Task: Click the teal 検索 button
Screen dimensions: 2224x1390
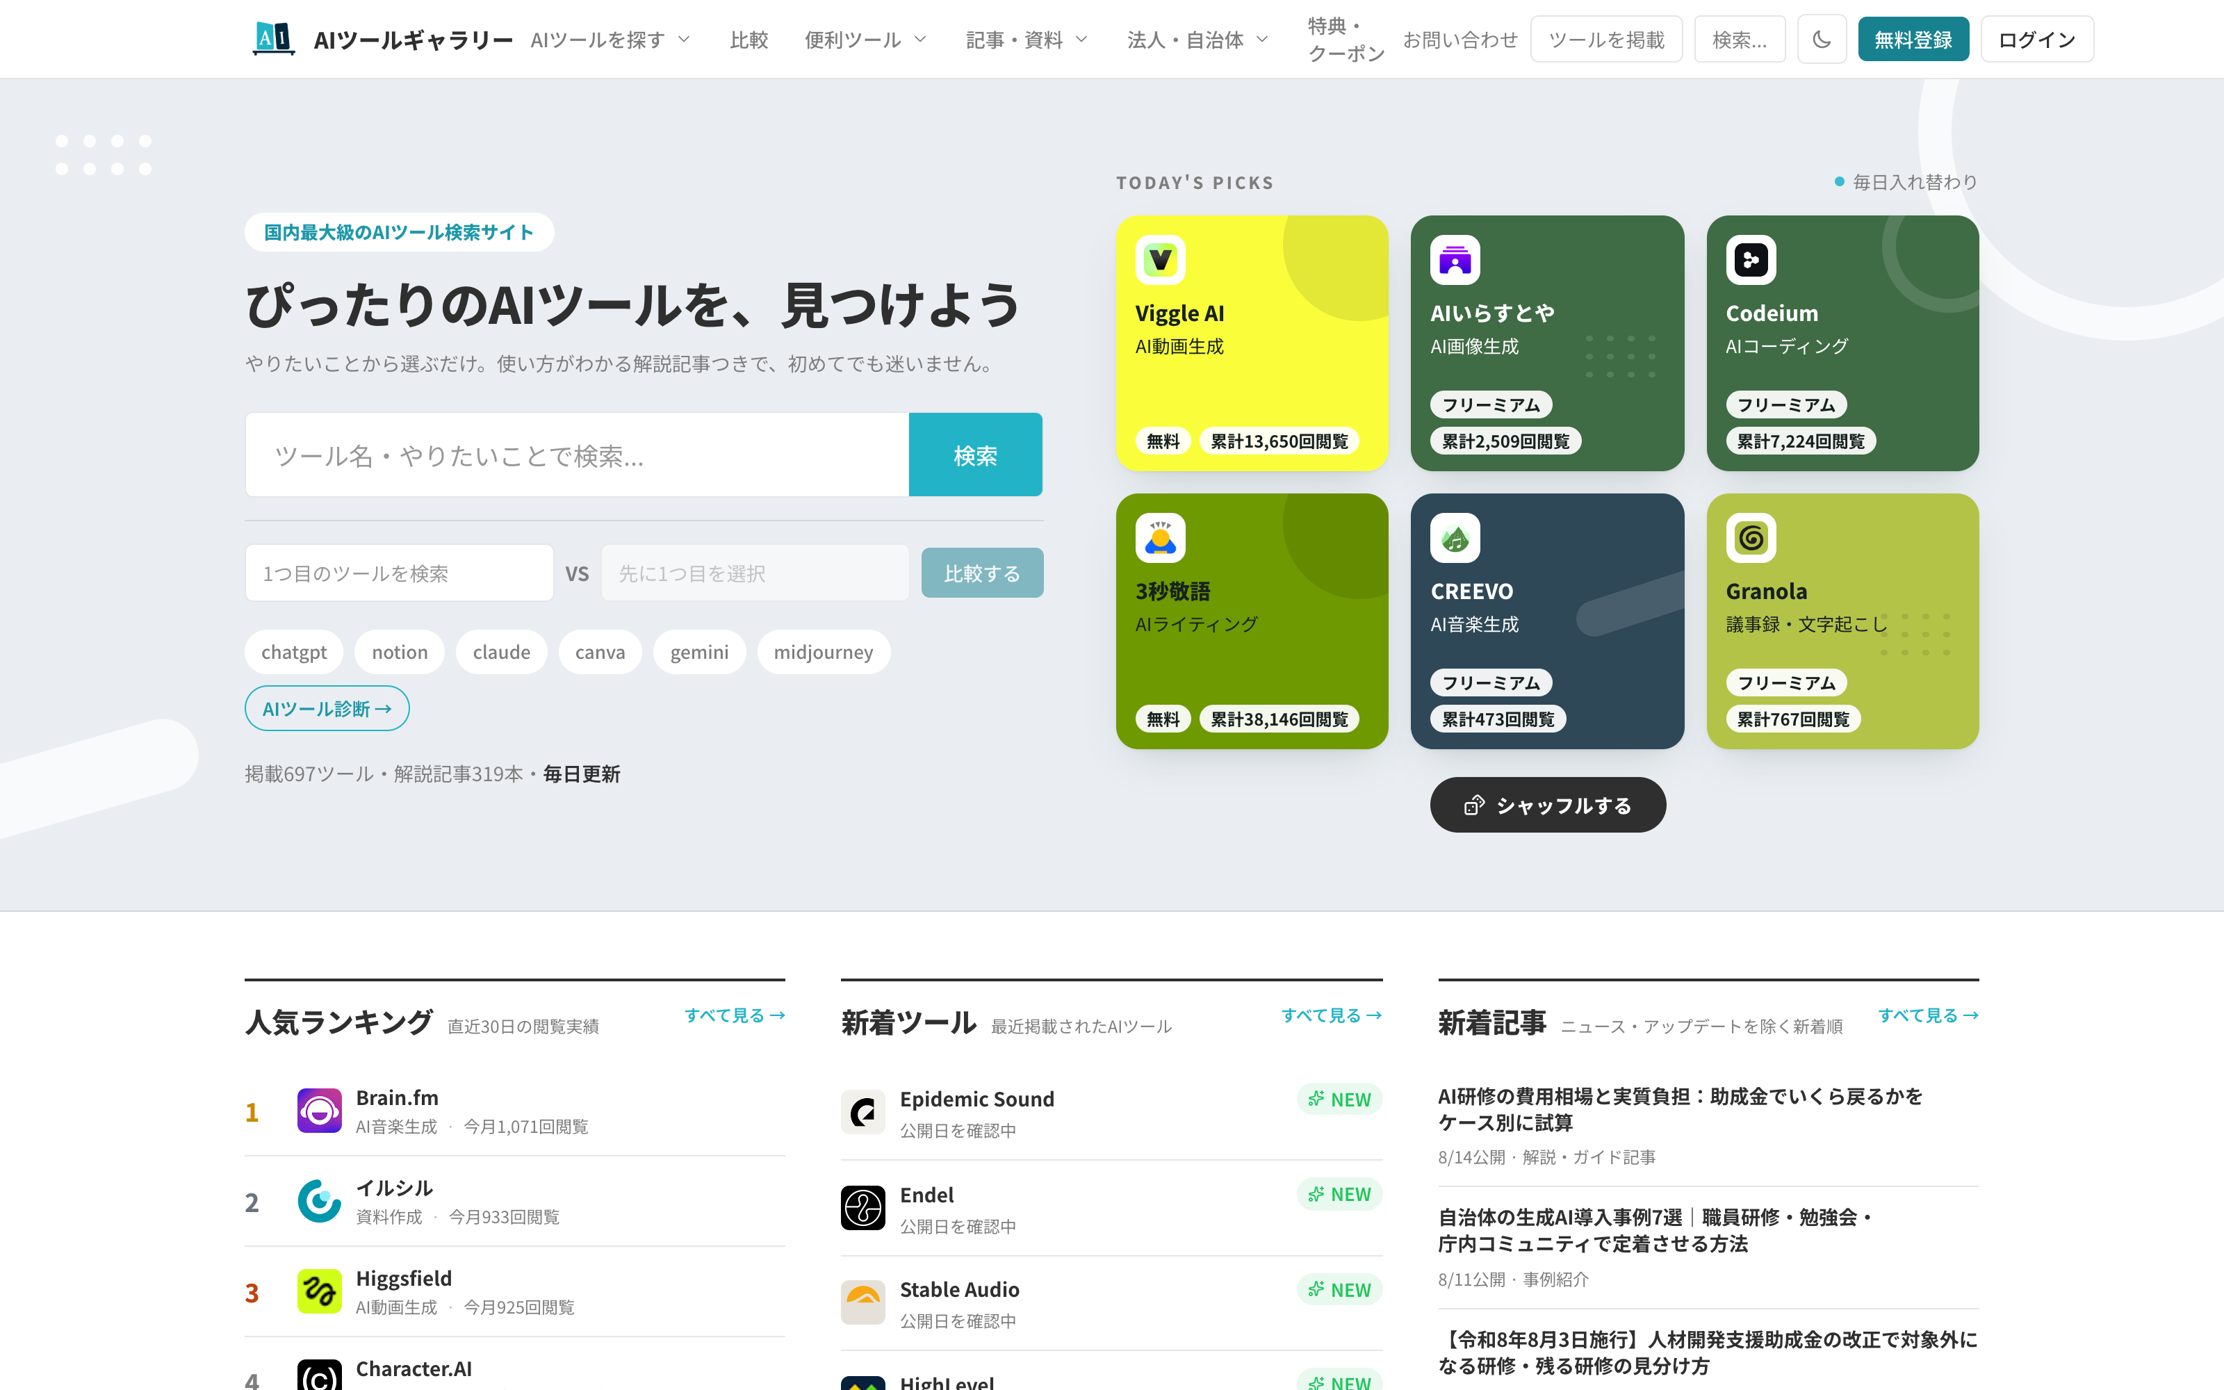Action: click(975, 455)
